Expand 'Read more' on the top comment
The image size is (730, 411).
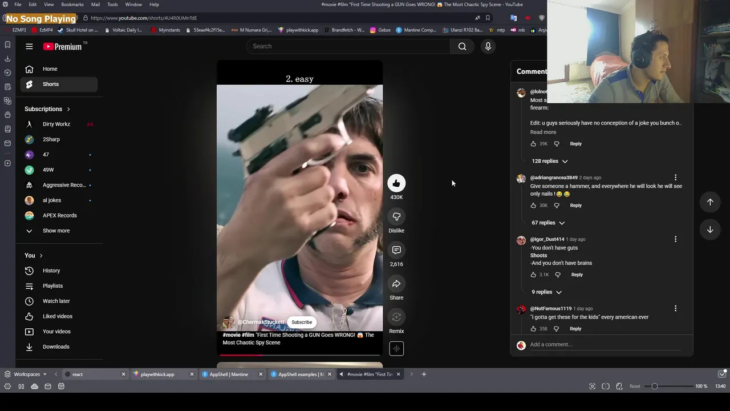(543, 132)
